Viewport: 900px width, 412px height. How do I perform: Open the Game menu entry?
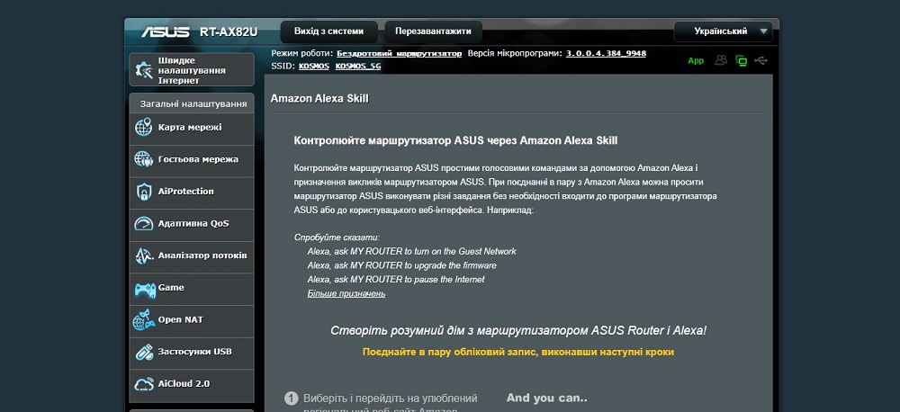191,288
